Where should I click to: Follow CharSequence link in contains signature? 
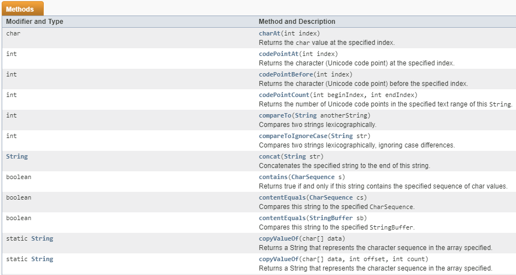[313, 177]
